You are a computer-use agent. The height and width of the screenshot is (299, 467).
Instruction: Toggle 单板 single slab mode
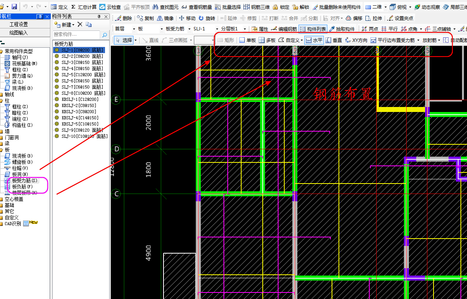point(247,40)
